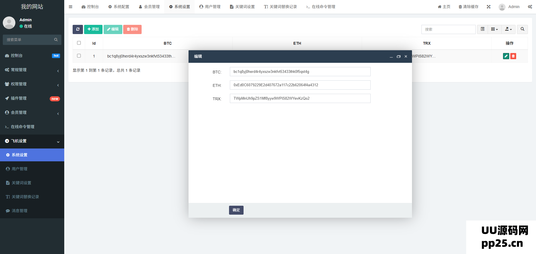The image size is (536, 254).
Task: Check the select-all checkbox in table header
Action: pos(79,43)
